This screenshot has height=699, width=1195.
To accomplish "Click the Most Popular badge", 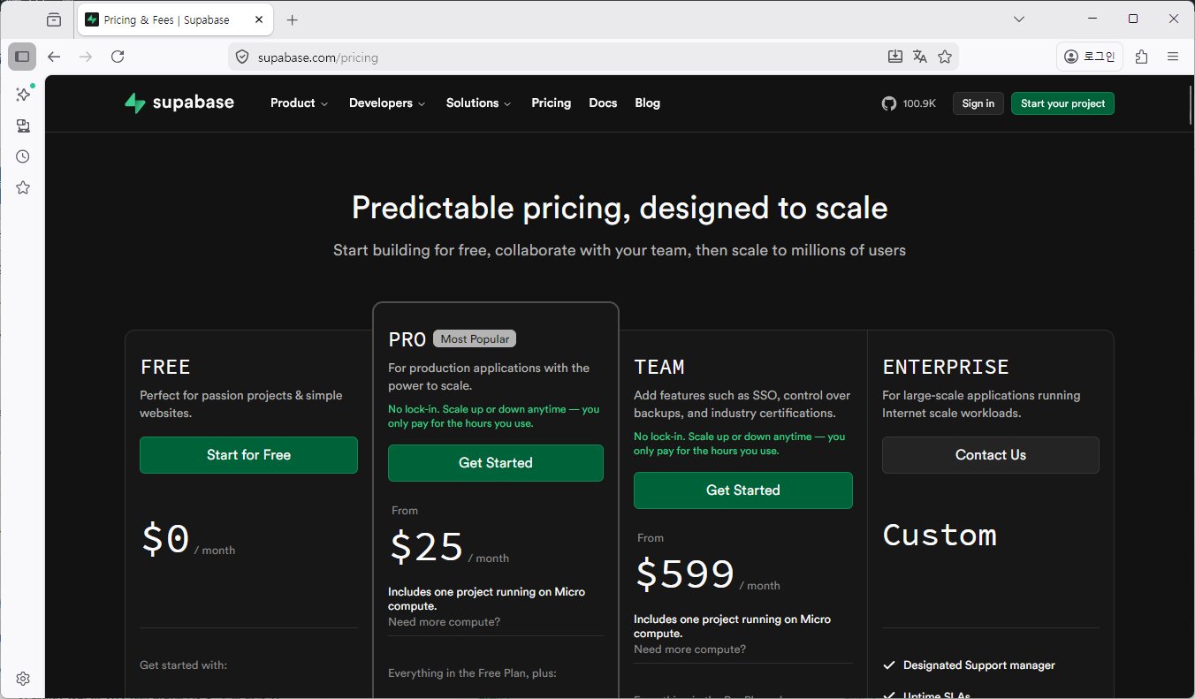I will tap(475, 338).
